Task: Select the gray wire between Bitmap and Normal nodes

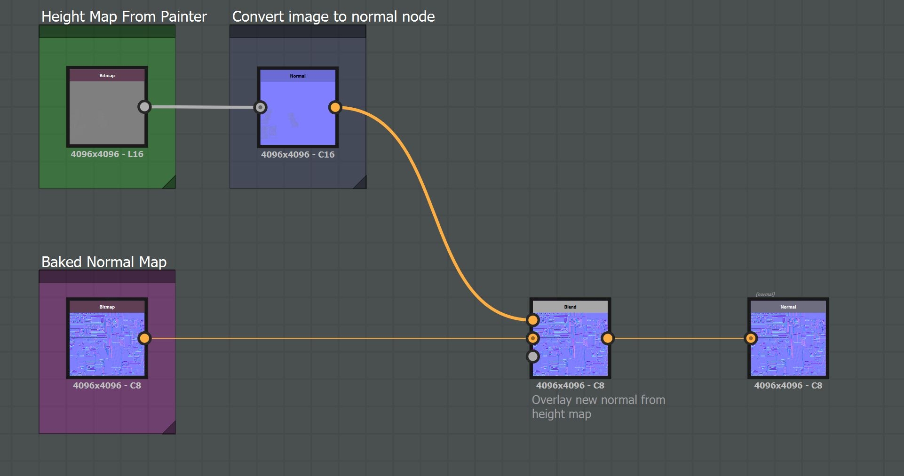Action: 202,107
